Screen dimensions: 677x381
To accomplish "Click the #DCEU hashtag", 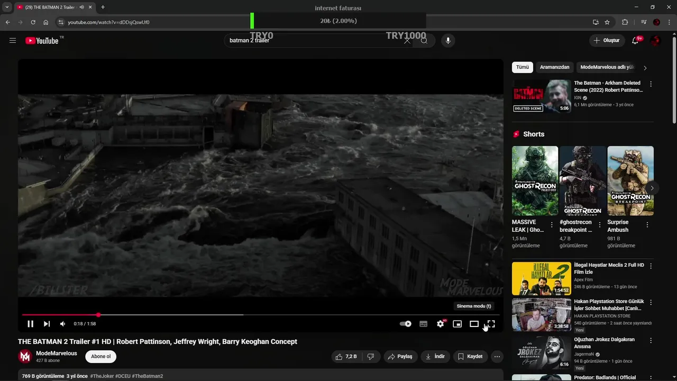I will tap(123, 376).
